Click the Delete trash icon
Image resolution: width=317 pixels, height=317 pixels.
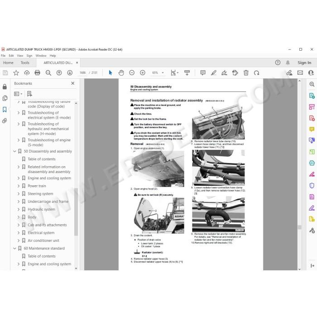pos(246,73)
